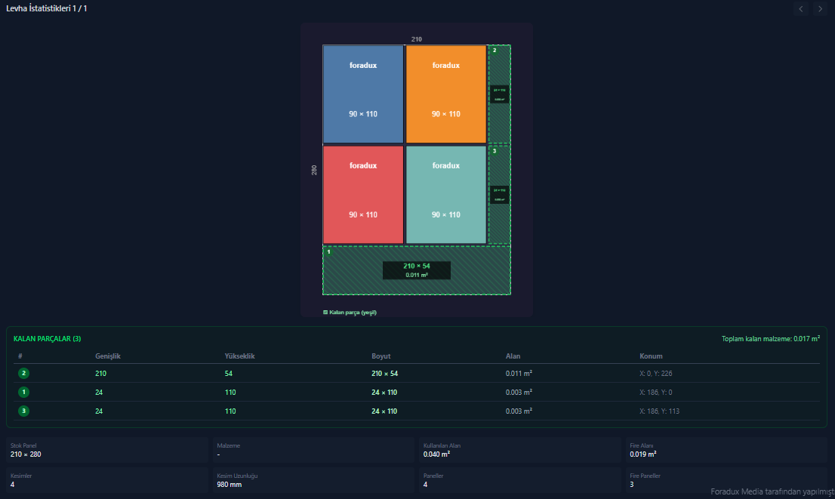This screenshot has width=835, height=499.
Task: Click the Yükseklik column header
Action: click(239, 356)
